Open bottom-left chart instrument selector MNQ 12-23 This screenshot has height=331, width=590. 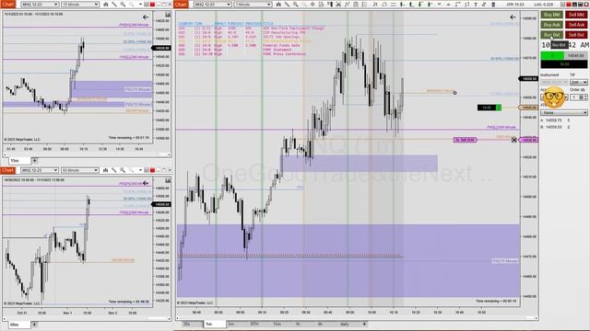pos(40,170)
